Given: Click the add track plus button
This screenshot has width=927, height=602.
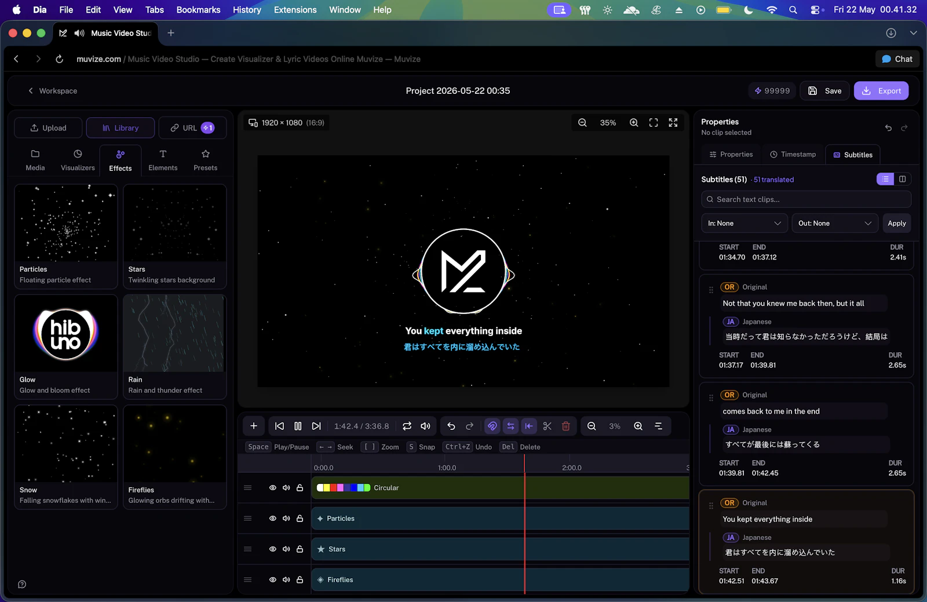Looking at the screenshot, I should pos(254,426).
